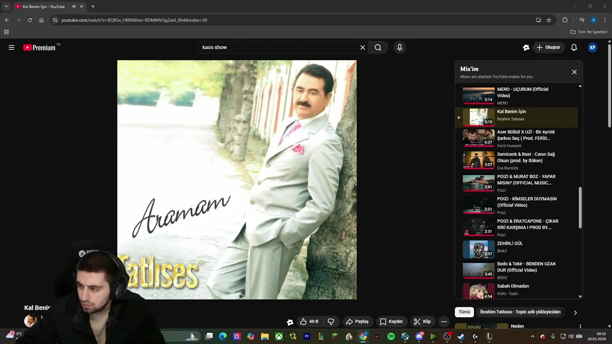This screenshot has width=612, height=344.
Task: Install app icon in address bar
Action: (538, 20)
